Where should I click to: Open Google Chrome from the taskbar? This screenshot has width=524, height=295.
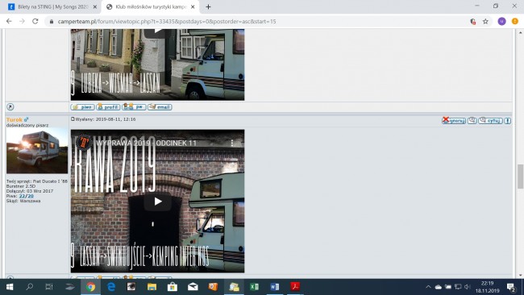coord(90,287)
